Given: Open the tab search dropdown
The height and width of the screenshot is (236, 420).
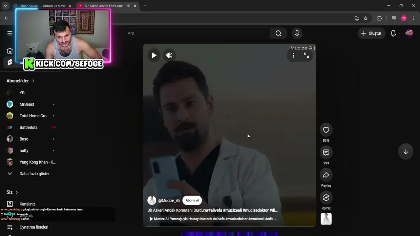Looking at the screenshot, I should coord(5,6).
